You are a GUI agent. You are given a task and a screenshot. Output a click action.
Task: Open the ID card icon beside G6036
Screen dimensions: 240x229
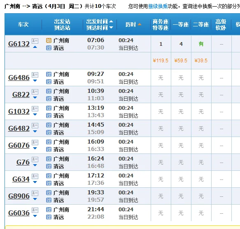[35, 210]
